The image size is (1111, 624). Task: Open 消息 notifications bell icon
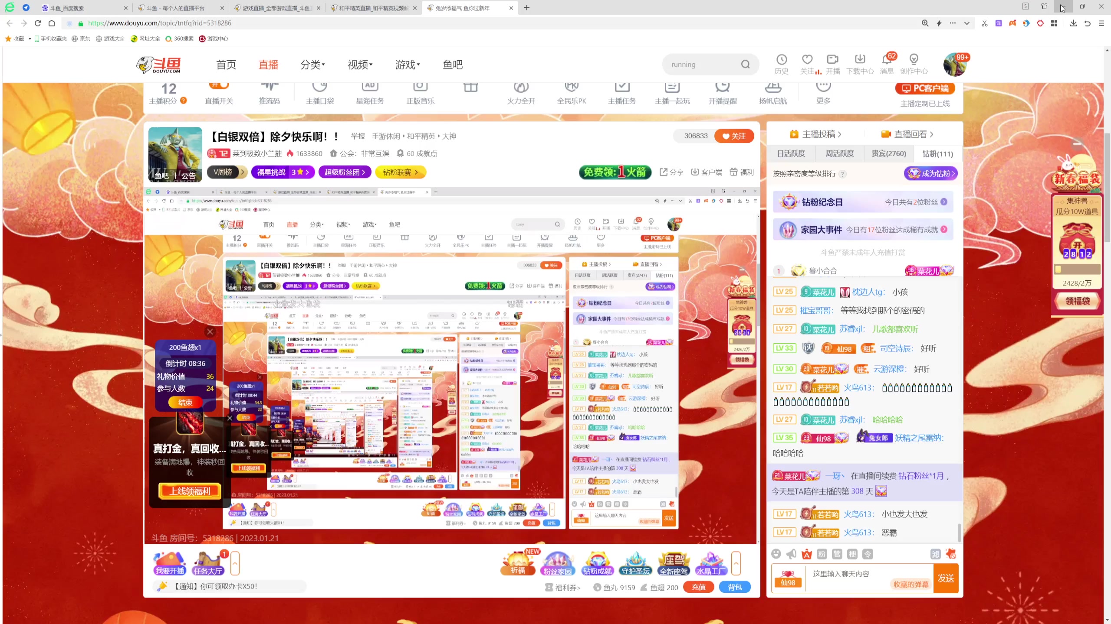[x=887, y=60]
